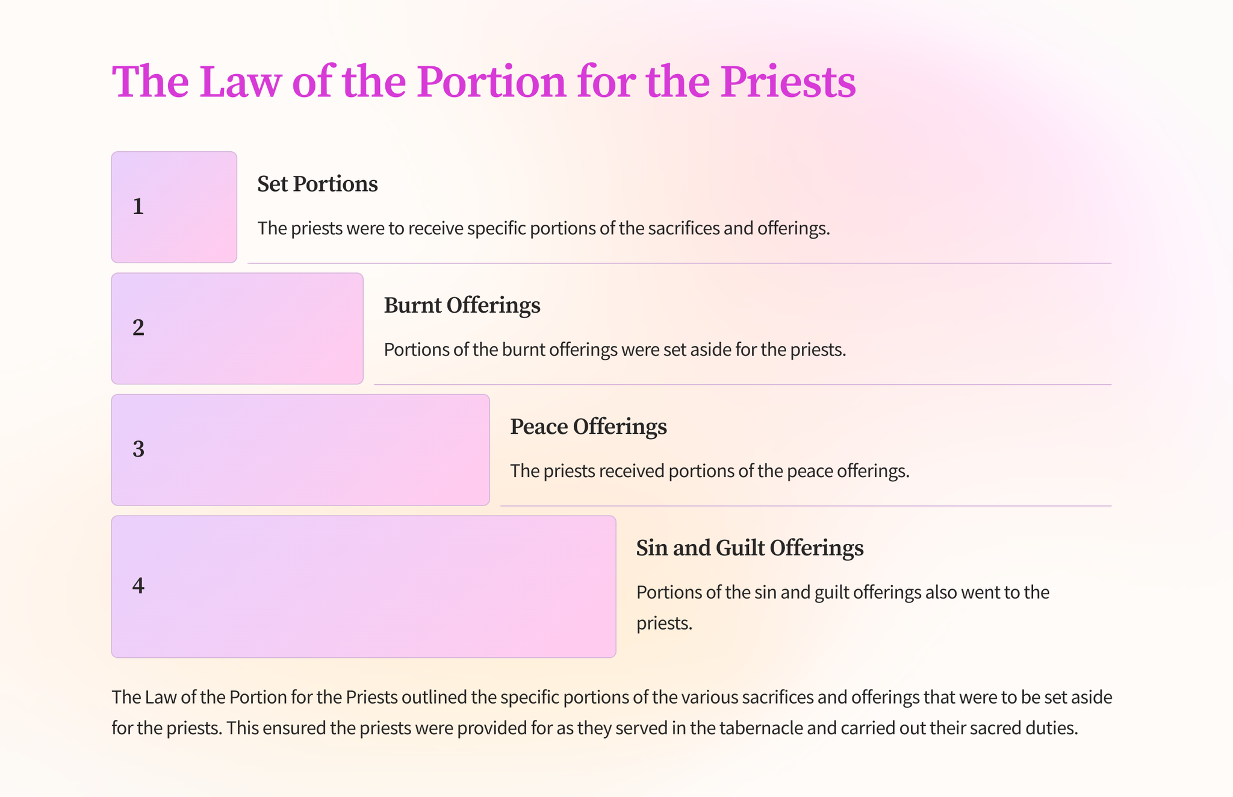
Task: Click the divider line below Peace Offerings
Action: coord(806,506)
